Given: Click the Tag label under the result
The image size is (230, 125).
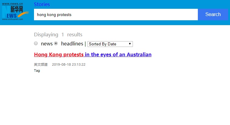Looking at the screenshot, I should 37,71.
